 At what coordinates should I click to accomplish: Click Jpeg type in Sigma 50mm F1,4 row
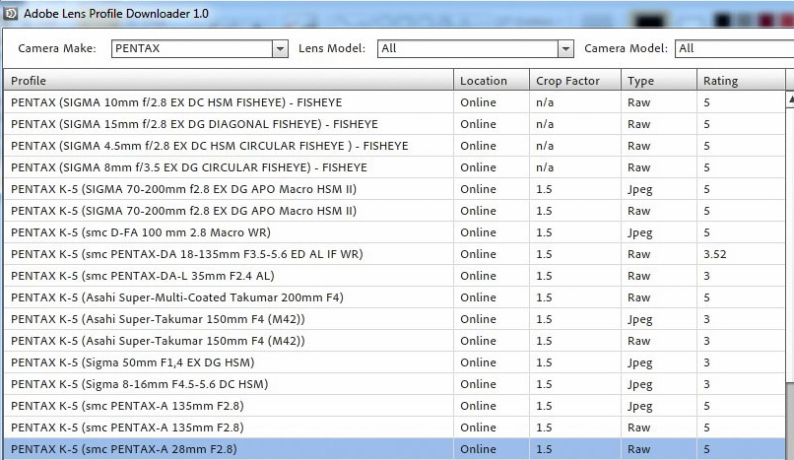(639, 363)
